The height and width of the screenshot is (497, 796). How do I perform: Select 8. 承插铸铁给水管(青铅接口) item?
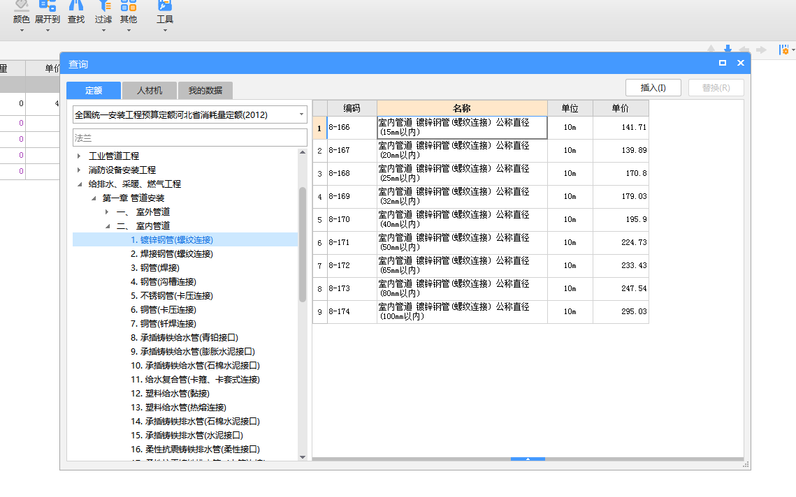[x=184, y=337]
